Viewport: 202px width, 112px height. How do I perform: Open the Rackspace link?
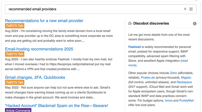[x=184, y=82]
